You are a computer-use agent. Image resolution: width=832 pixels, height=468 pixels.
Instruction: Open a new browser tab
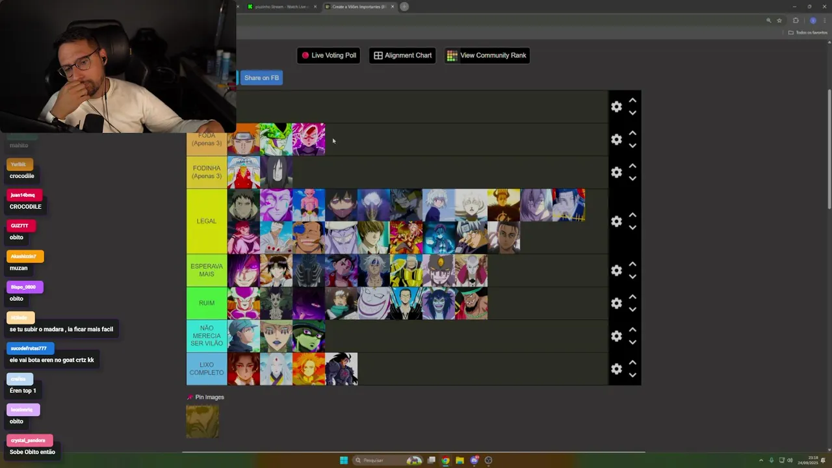pyautogui.click(x=404, y=6)
